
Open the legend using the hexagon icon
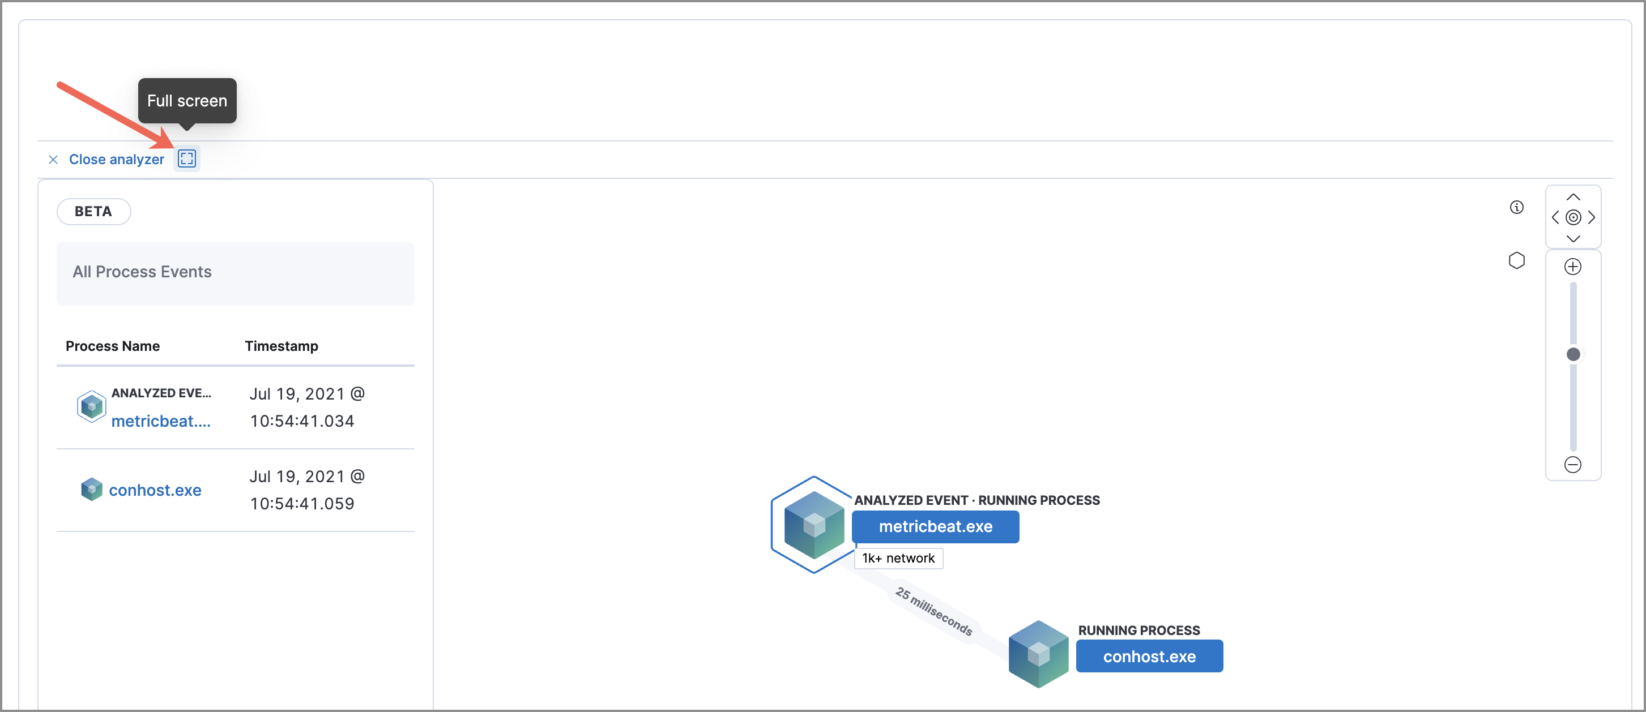(x=1517, y=260)
